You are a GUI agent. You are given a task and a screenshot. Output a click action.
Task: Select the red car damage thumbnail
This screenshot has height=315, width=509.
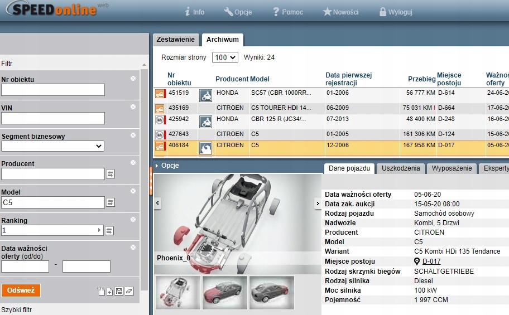pyautogui.click(x=225, y=293)
